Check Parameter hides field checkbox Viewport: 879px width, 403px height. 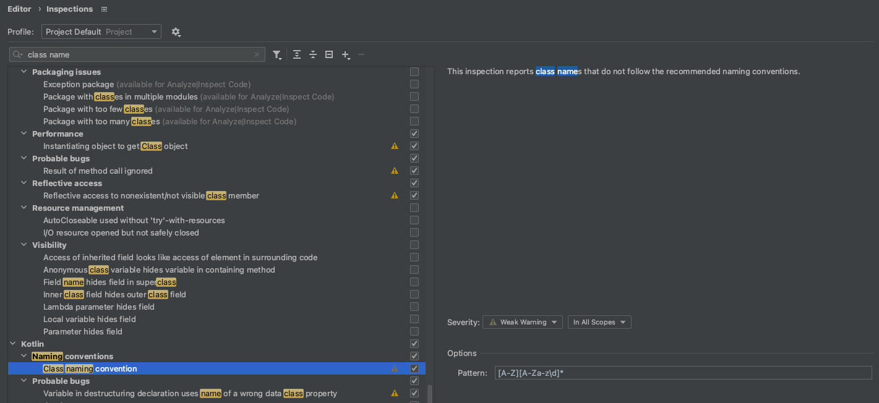[414, 331]
